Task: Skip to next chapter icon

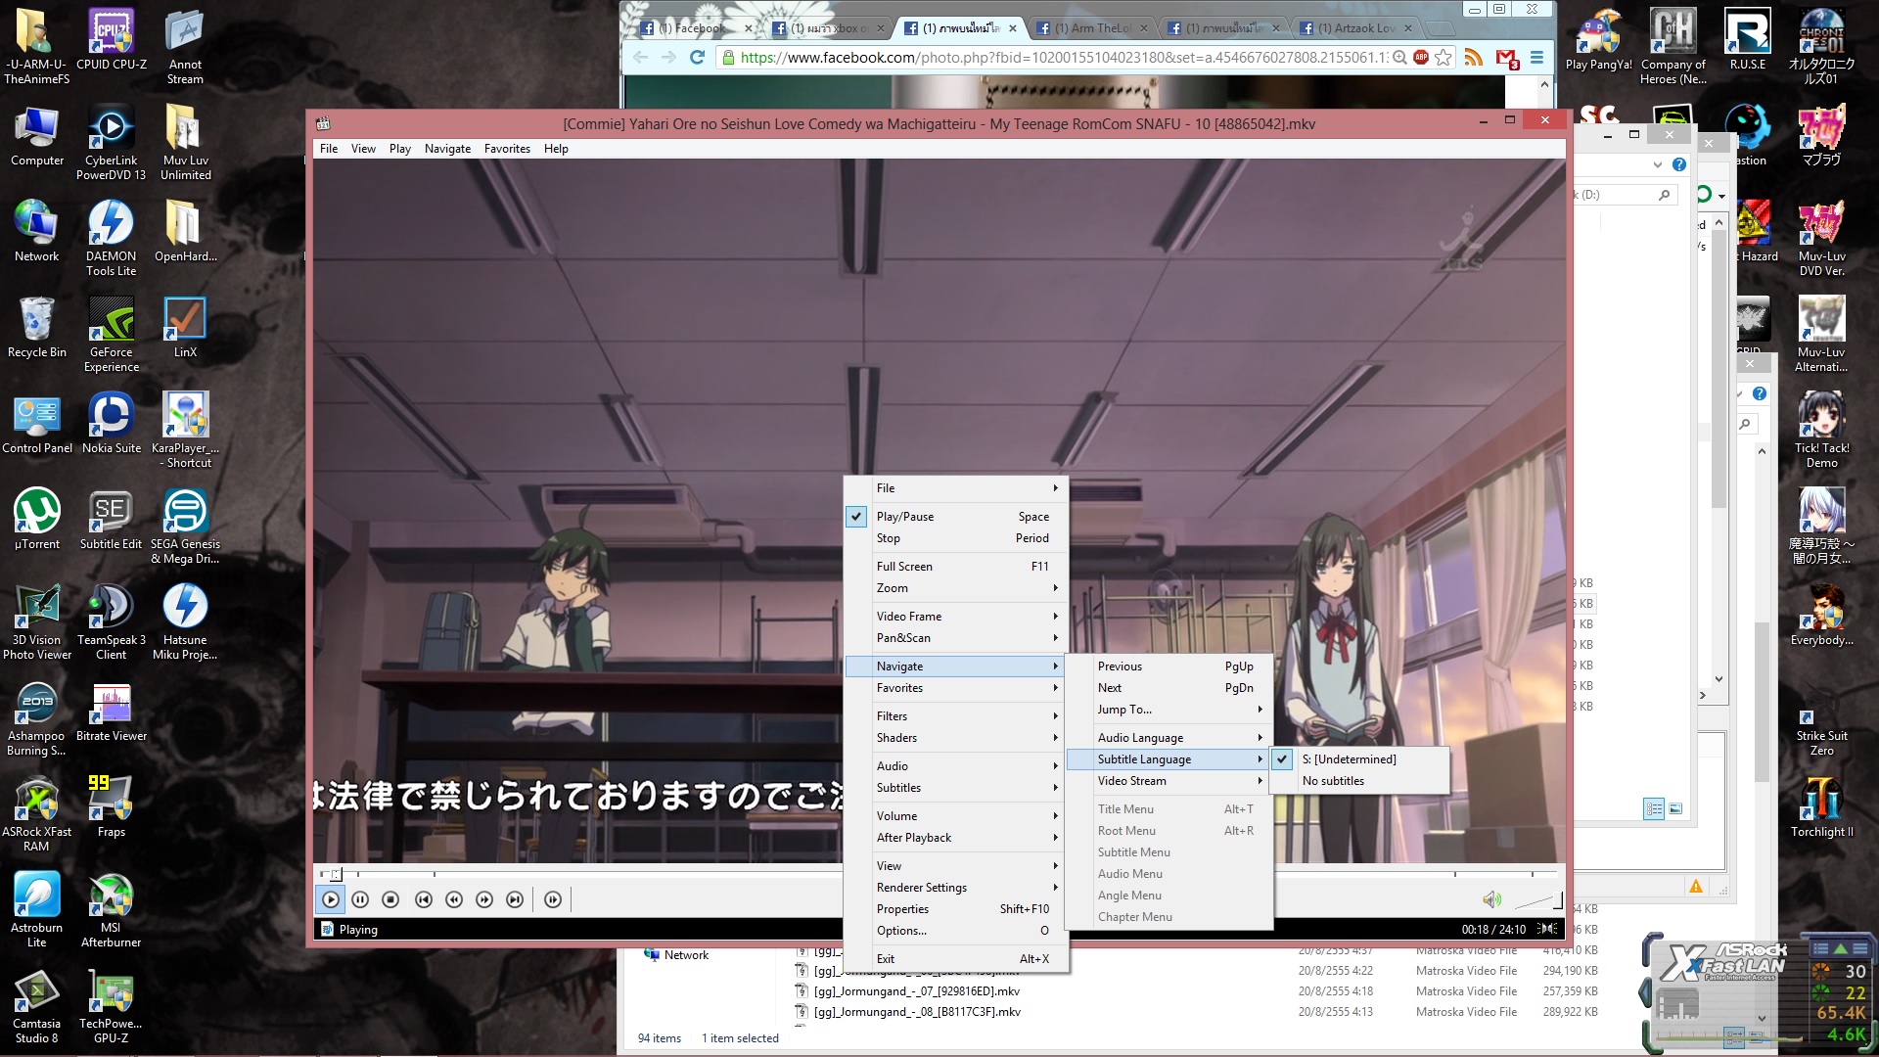Action: 515,899
